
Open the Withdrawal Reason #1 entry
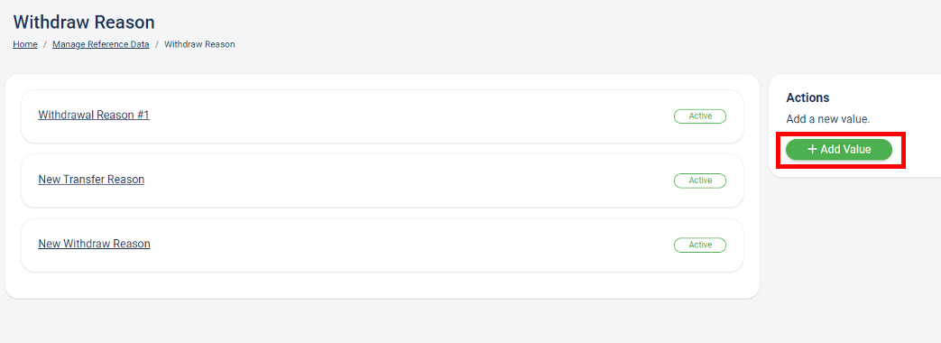click(x=94, y=115)
